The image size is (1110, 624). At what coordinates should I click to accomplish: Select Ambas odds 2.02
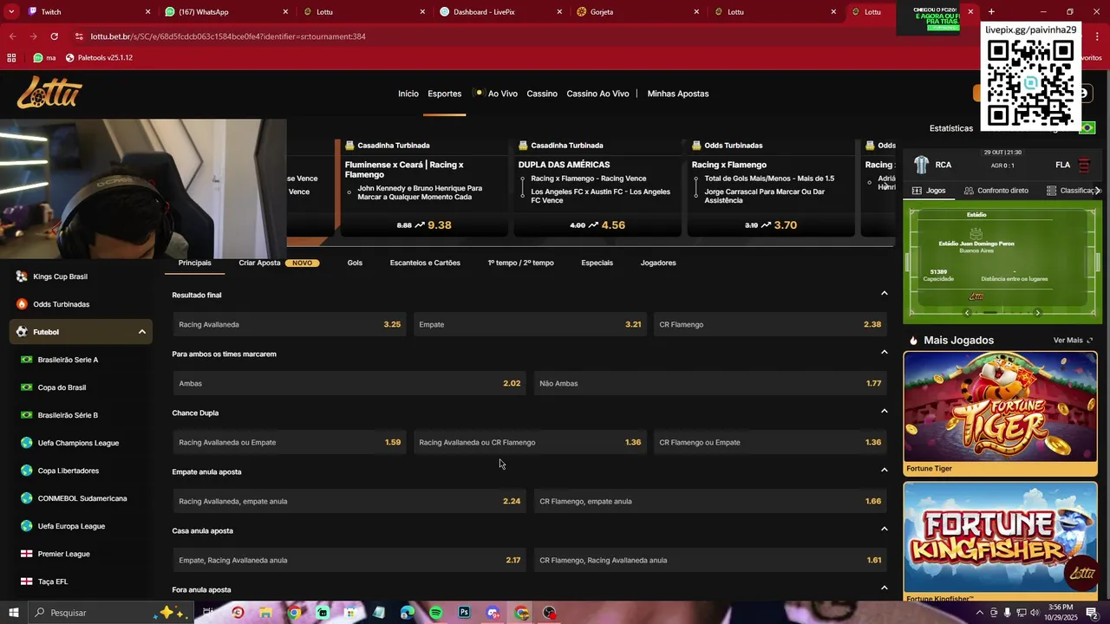pos(349,383)
